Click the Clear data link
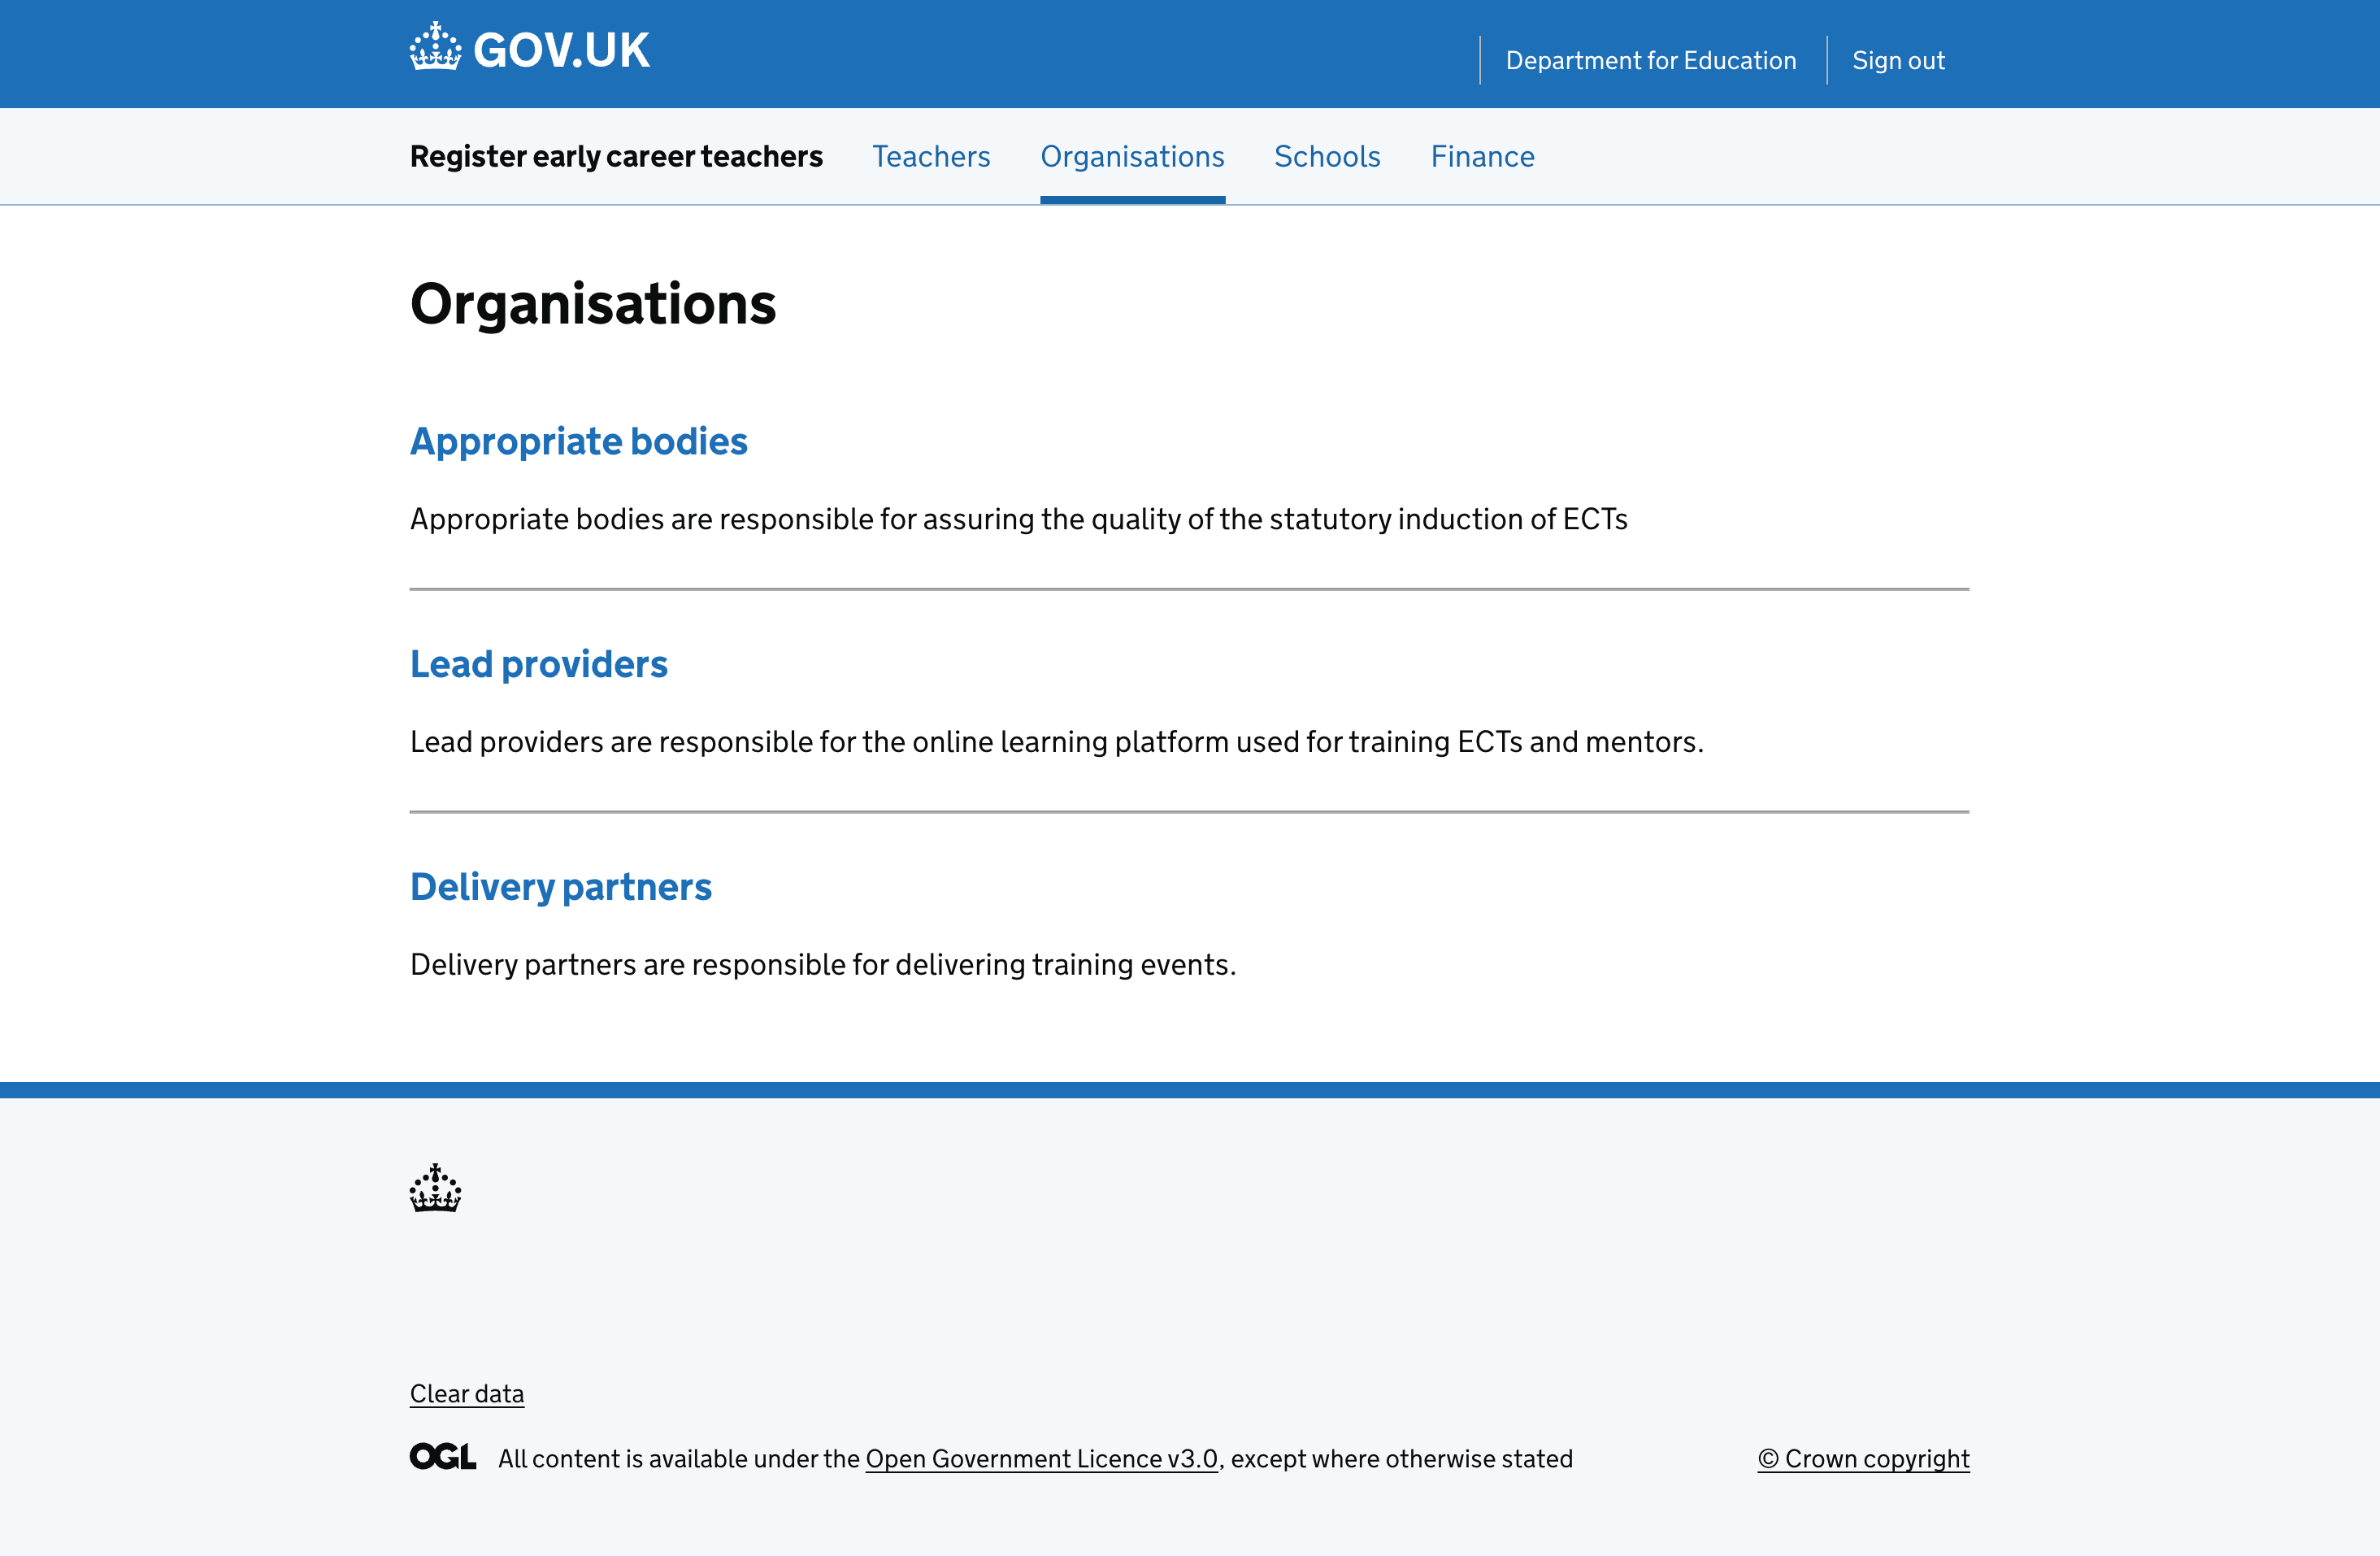 coord(466,1393)
